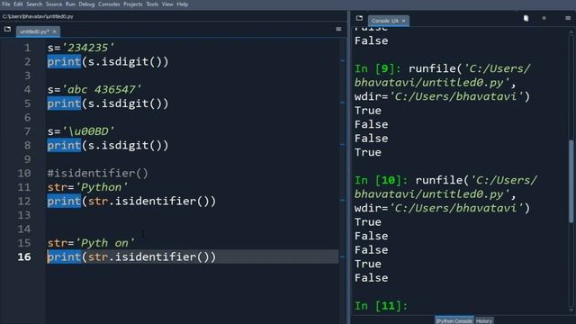Open the Edit menu
The image size is (576, 324).
click(x=18, y=4)
